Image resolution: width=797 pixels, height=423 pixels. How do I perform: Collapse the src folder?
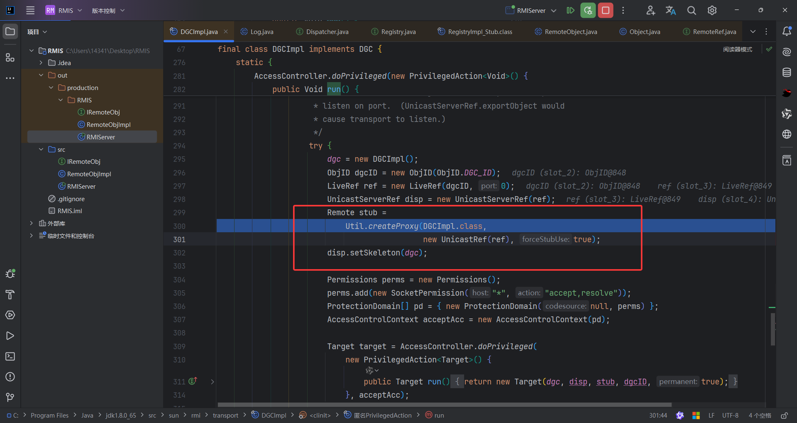[x=41, y=149]
